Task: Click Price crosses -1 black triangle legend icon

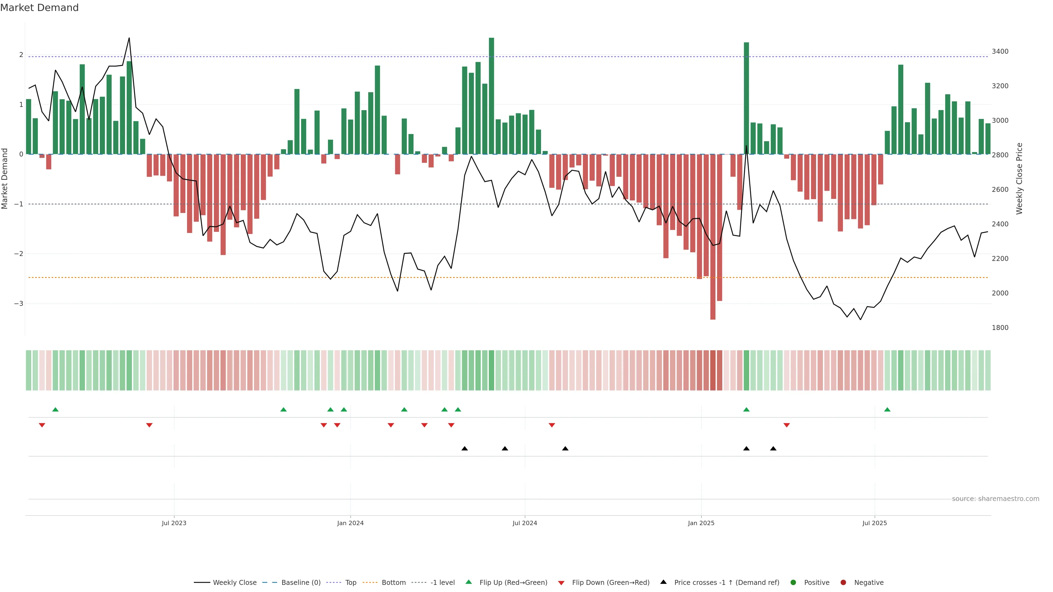Action: pyautogui.click(x=663, y=582)
